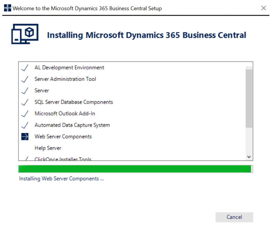The height and width of the screenshot is (225, 274).
Task: Select the Server Administration Tool row text
Action: point(65,79)
